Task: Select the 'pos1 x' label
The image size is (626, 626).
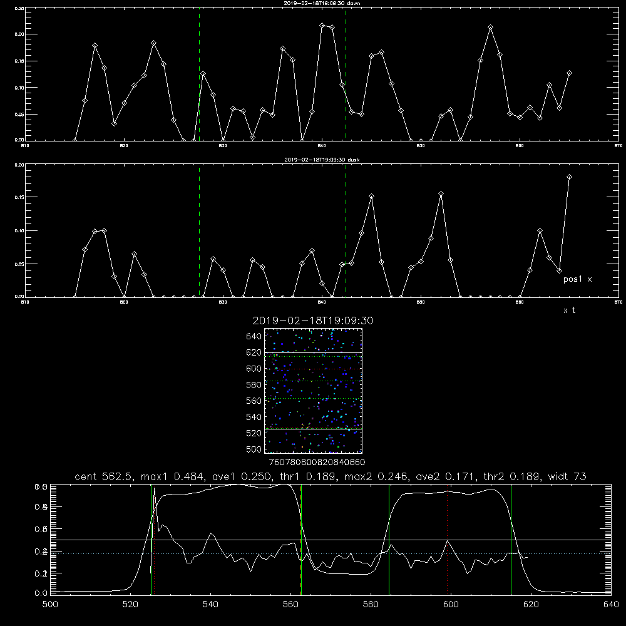Action: click(x=577, y=279)
